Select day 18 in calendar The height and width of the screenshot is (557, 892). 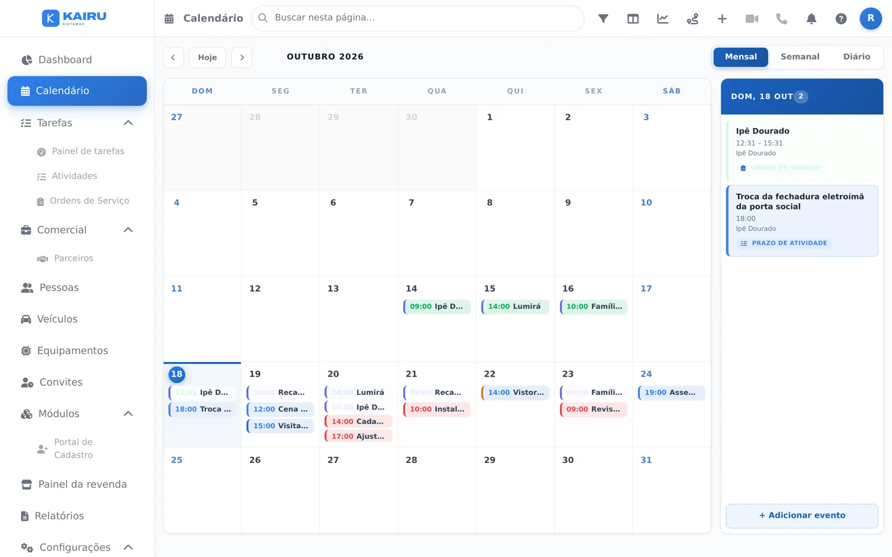click(177, 374)
